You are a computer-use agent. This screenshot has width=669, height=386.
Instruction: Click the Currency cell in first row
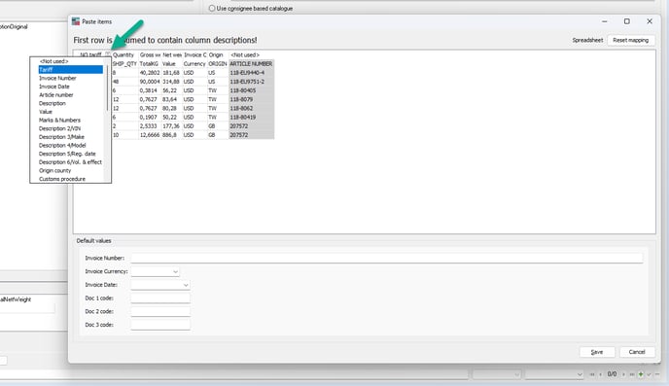coord(195,63)
